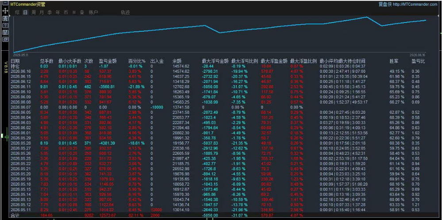Click the 盈亏金额 column header
Screen dimensions: 442x220
point(108,61)
